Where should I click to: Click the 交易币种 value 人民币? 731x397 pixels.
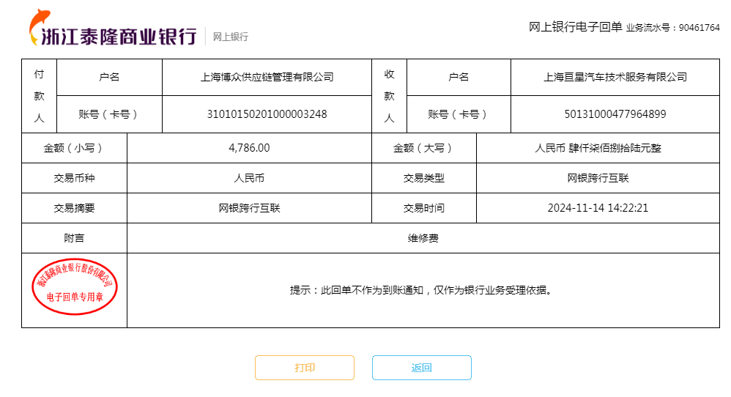pos(249,178)
